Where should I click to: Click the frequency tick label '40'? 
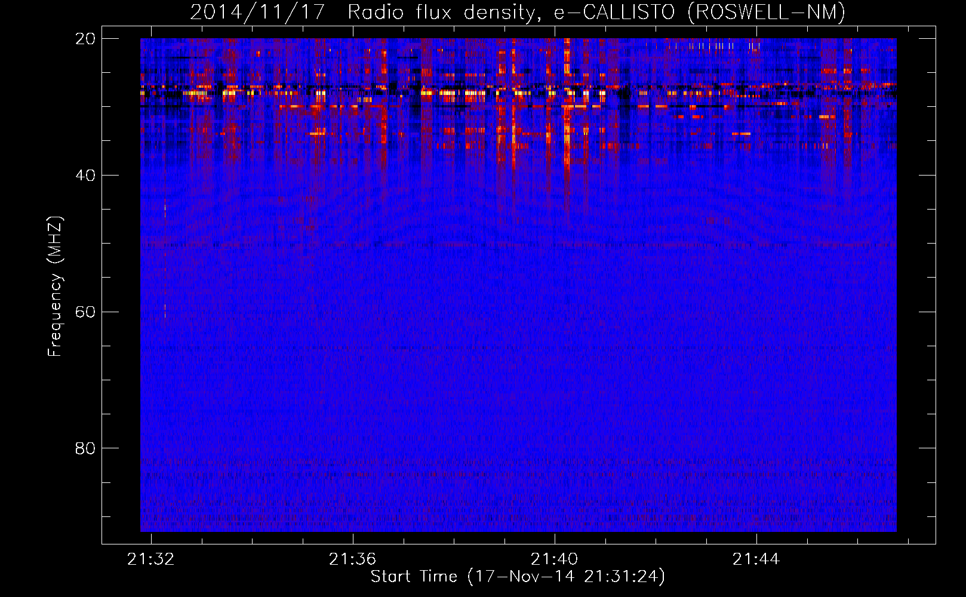pos(86,175)
